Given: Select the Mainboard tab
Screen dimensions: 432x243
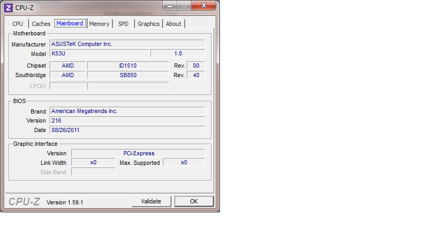Looking at the screenshot, I should point(70,23).
